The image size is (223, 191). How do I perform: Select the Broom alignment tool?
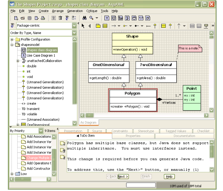coord(90,26)
